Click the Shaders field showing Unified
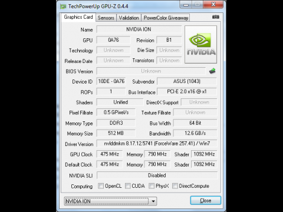This screenshot has width=283, height=212. (x=120, y=102)
